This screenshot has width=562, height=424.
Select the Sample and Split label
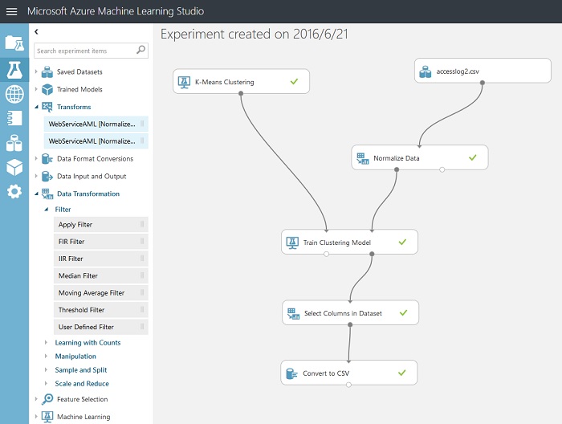(81, 370)
